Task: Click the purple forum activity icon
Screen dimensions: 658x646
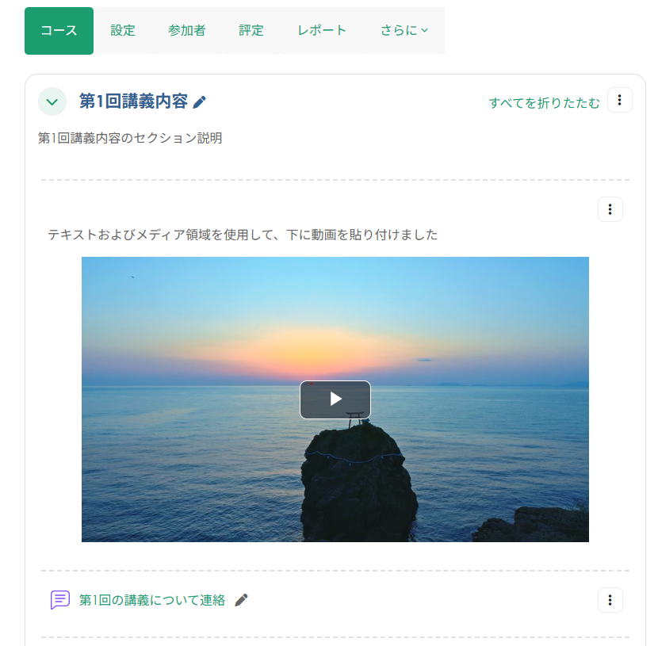Action: [60, 600]
